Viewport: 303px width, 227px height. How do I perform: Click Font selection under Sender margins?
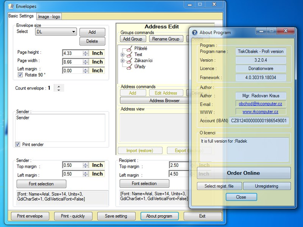point(41,184)
